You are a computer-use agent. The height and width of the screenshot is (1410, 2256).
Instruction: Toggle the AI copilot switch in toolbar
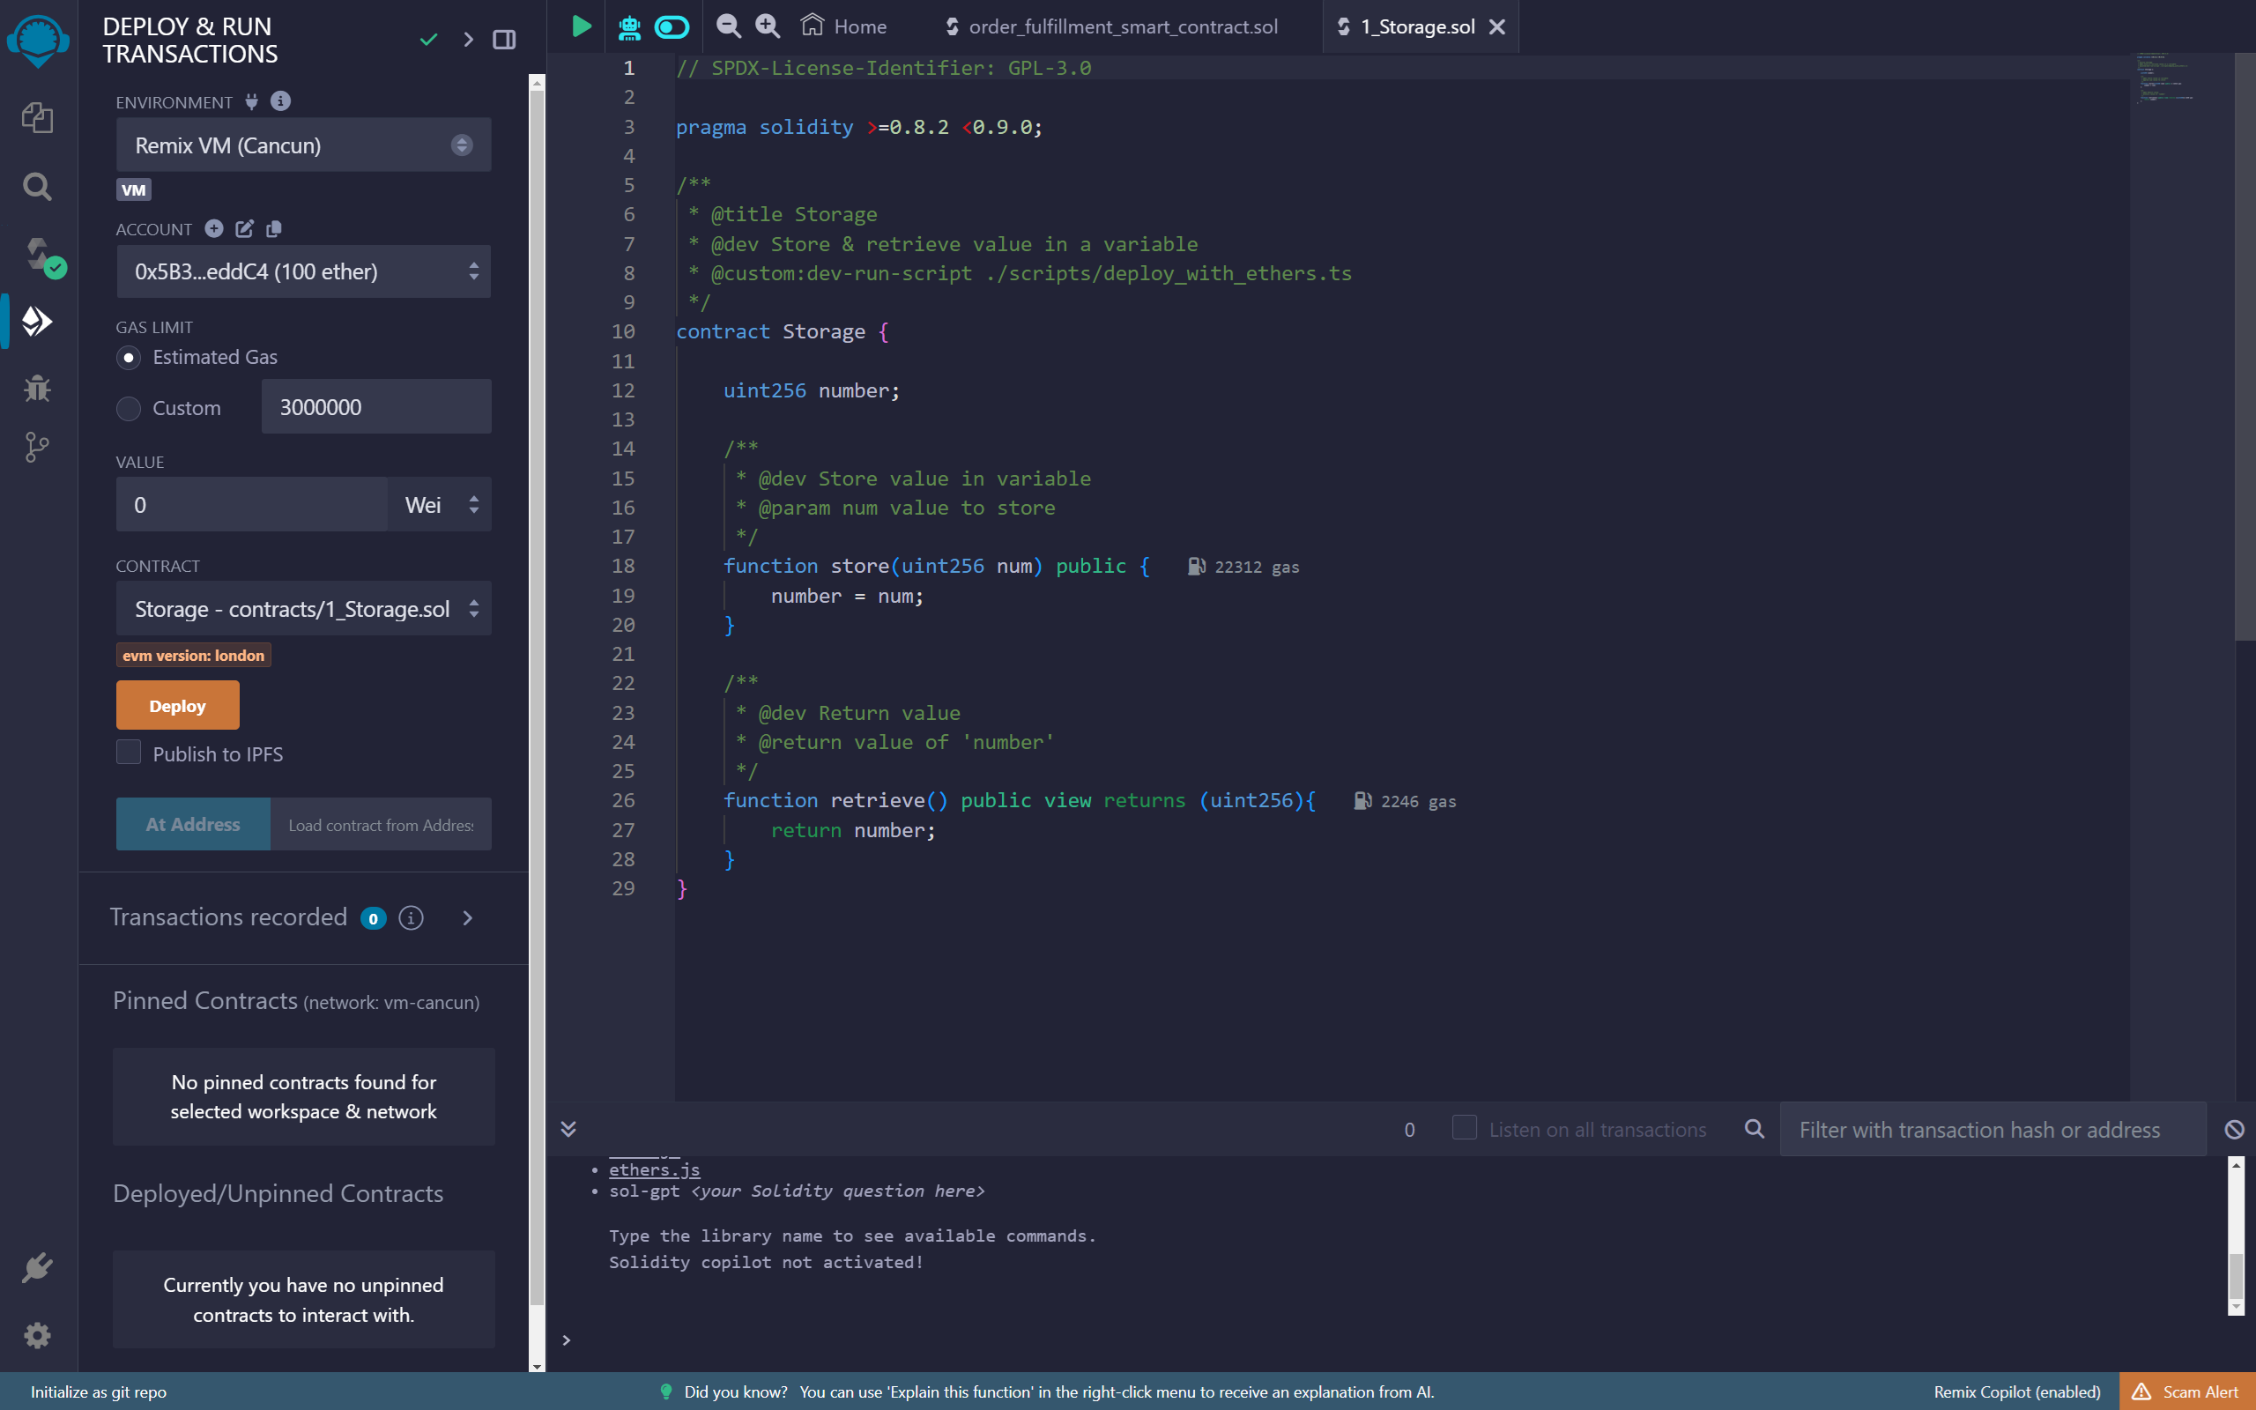[672, 27]
